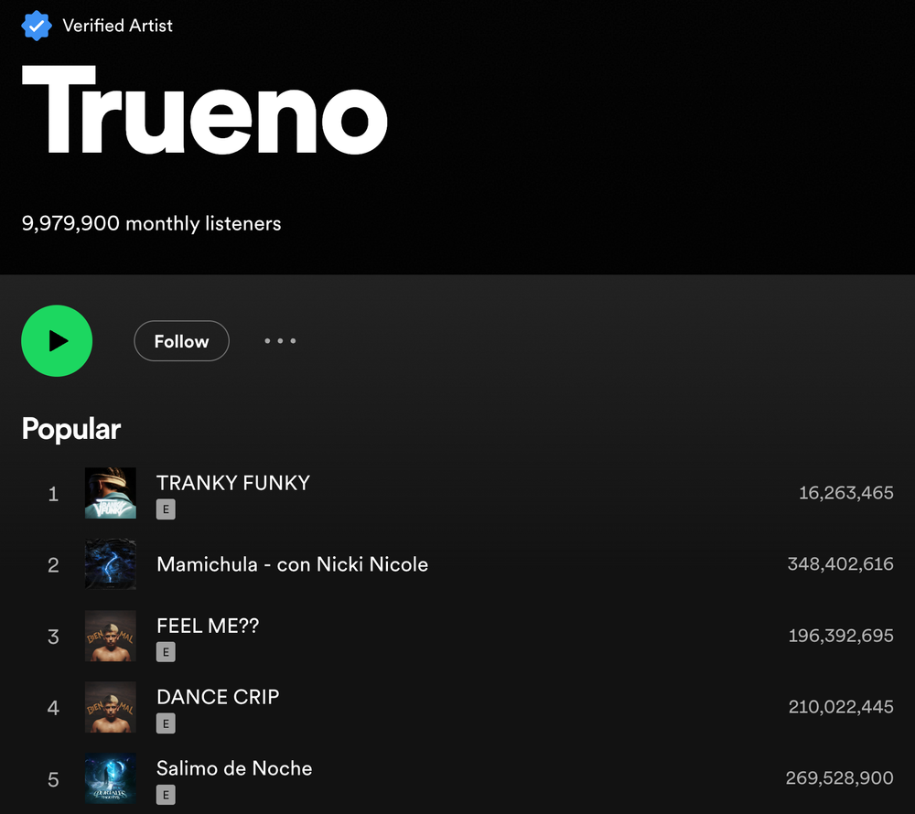The width and height of the screenshot is (915, 814).
Task: Click the Mamichula album cover art
Action: pos(111,564)
